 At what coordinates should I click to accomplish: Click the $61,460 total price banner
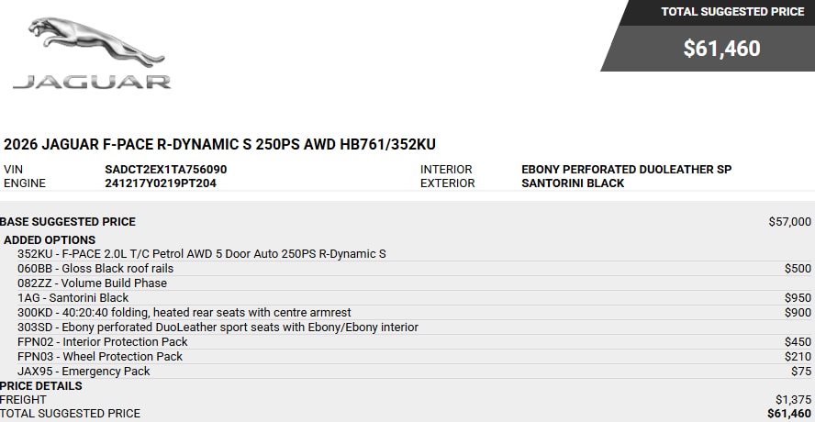(x=721, y=49)
